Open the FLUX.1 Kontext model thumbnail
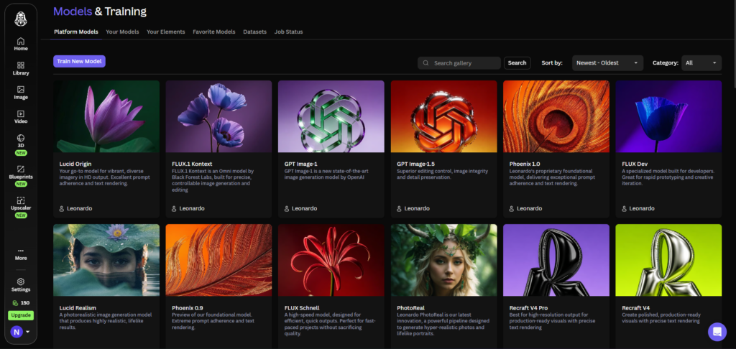This screenshot has width=736, height=349. (x=218, y=116)
